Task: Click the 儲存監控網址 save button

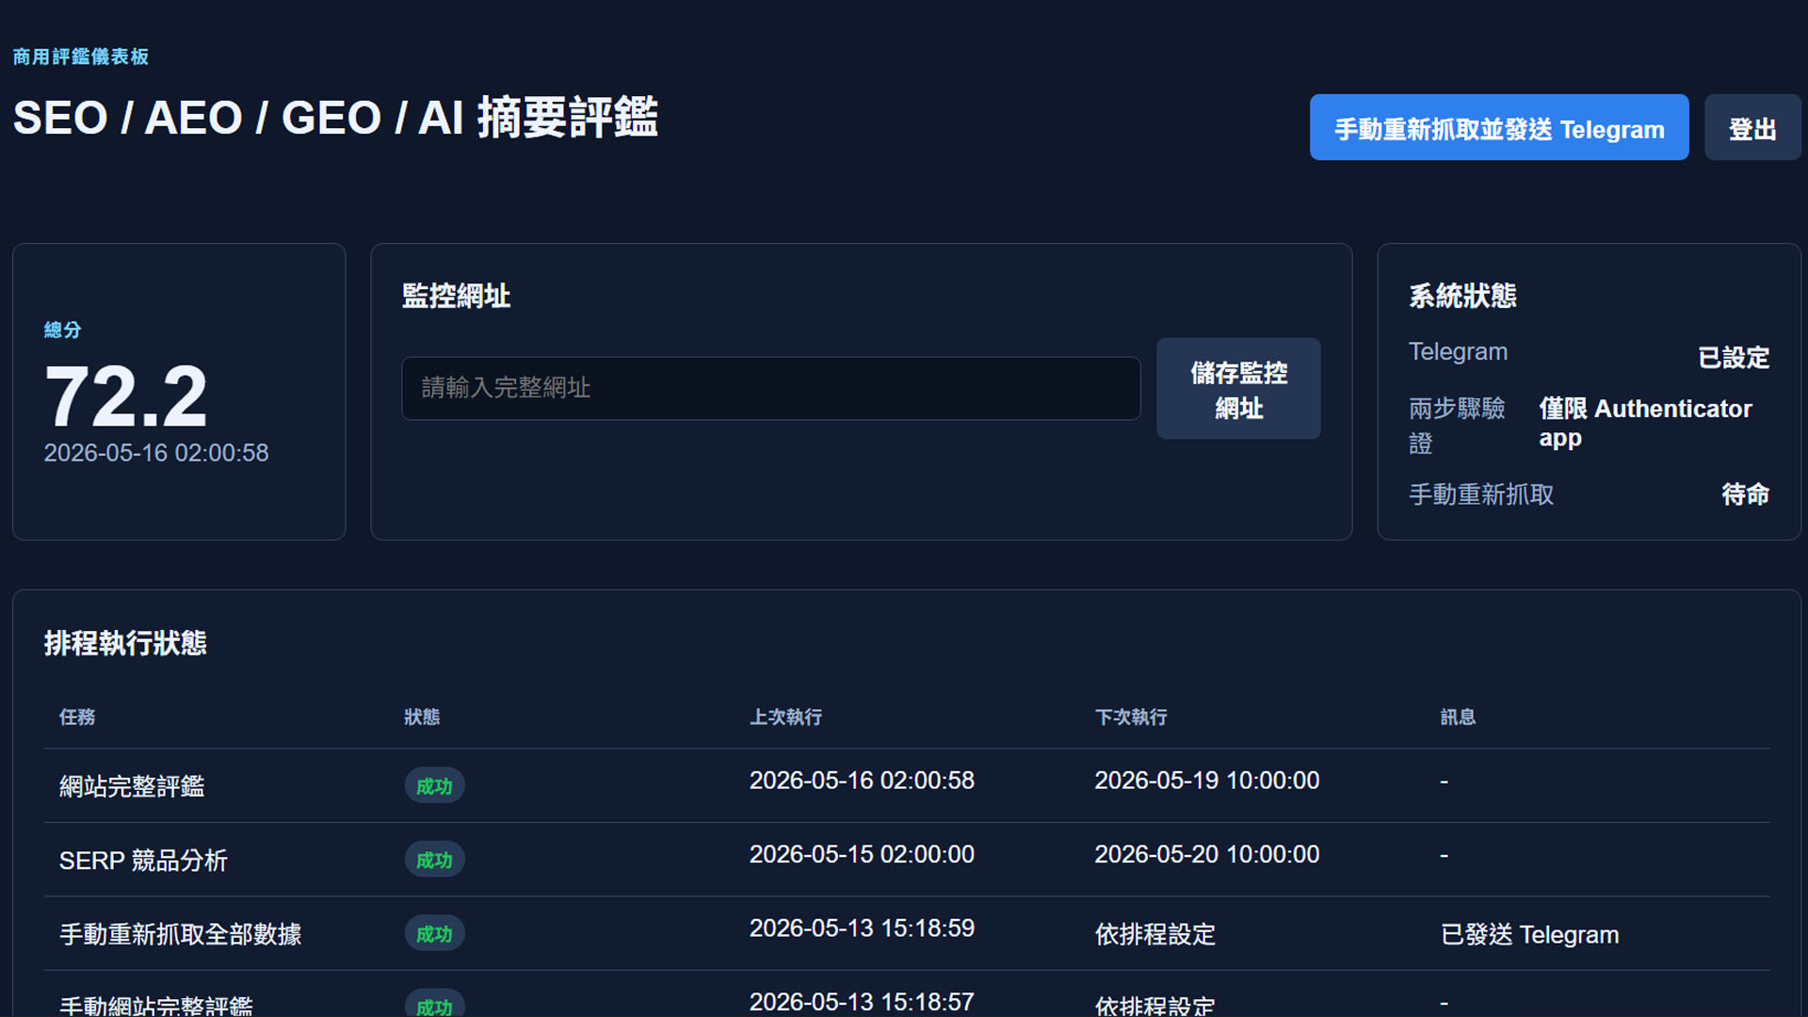Action: point(1238,388)
